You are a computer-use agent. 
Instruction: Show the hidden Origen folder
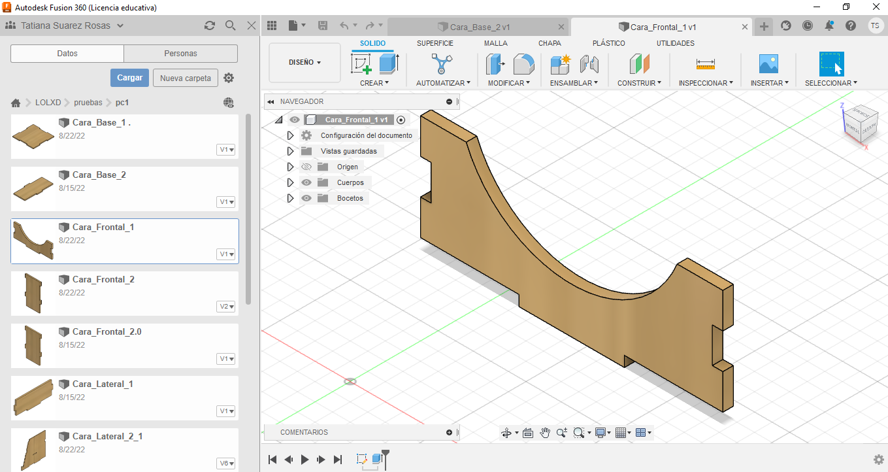tap(306, 167)
